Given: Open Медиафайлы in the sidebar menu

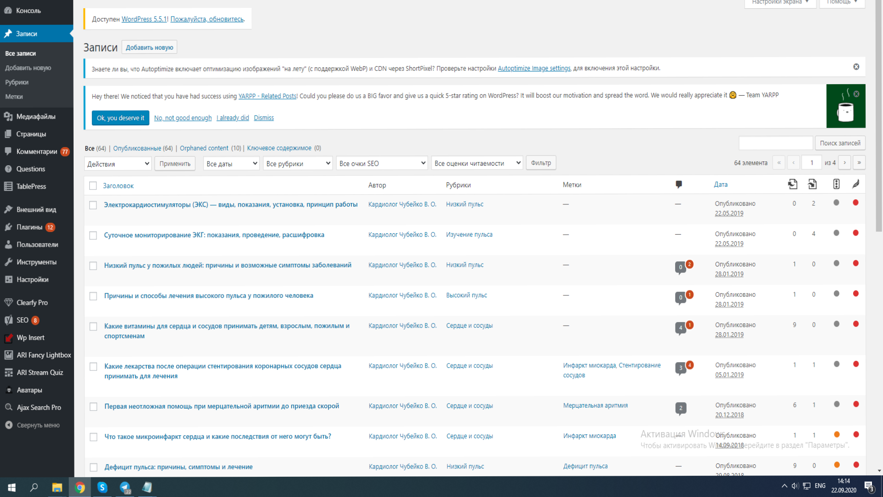Looking at the screenshot, I should click(36, 116).
